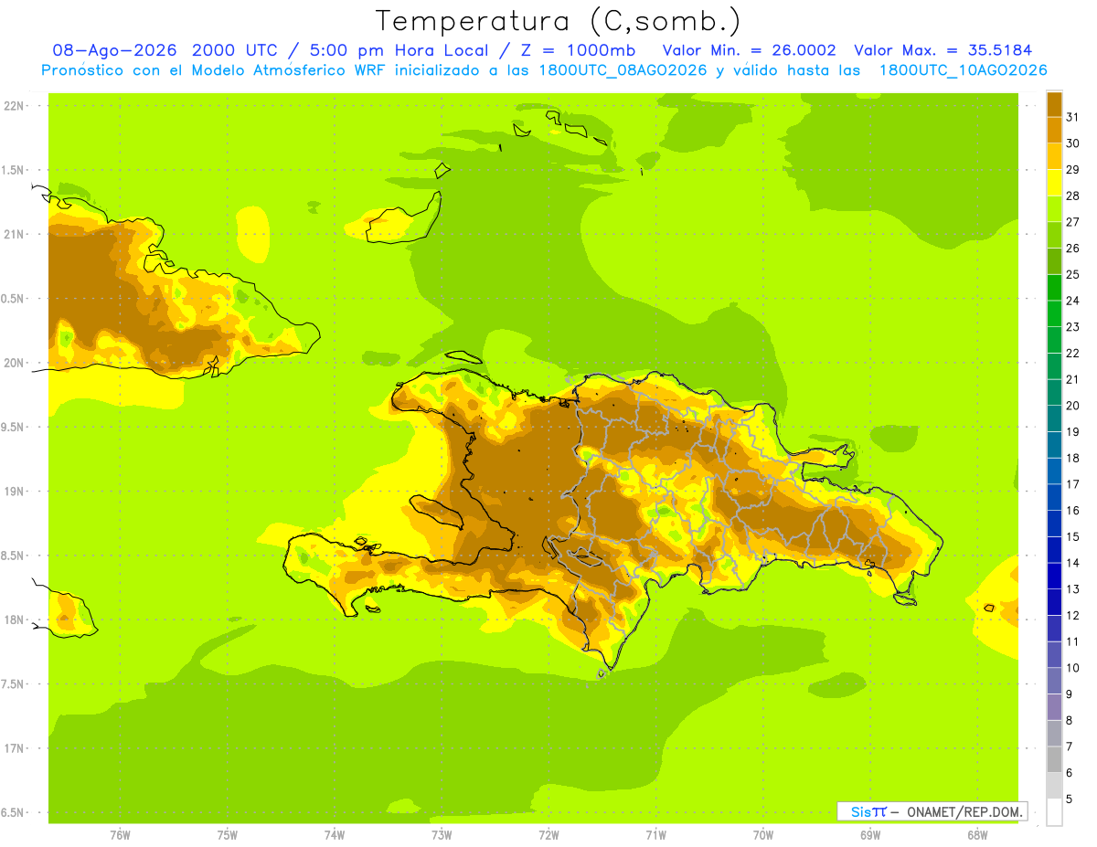The width and height of the screenshot is (1097, 847).
Task: Click the legend label "28"
Action: 1073,196
